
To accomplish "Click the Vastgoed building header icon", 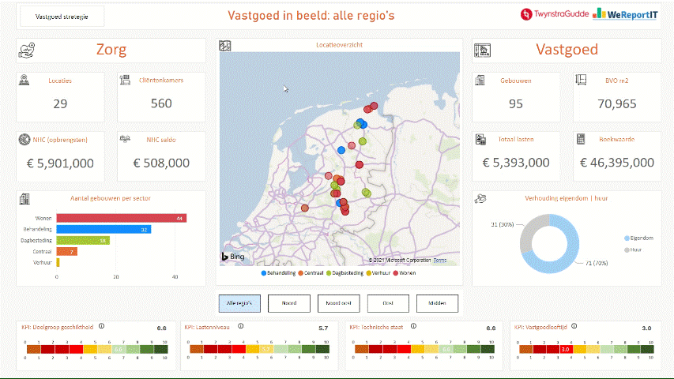I will [482, 51].
